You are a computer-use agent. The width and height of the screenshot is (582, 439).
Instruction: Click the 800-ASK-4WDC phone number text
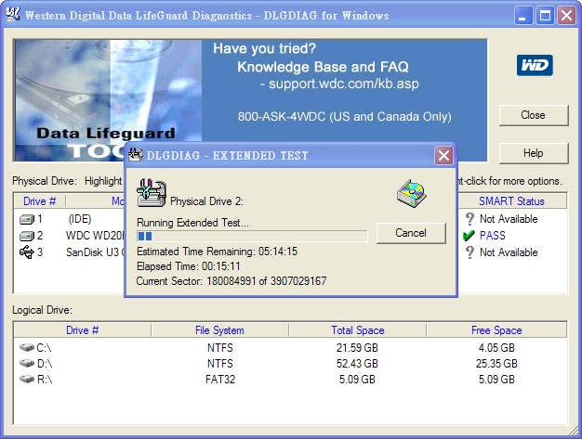[x=345, y=117]
